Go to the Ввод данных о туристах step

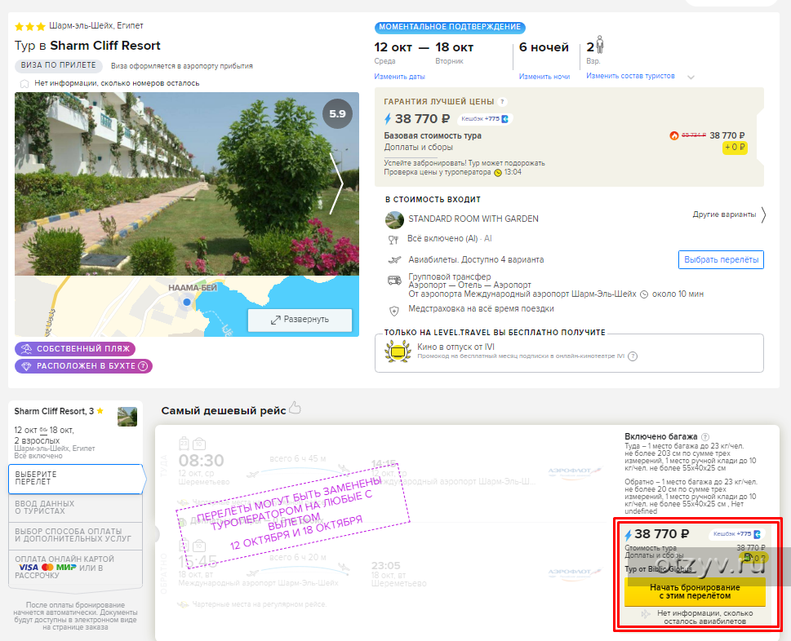pos(75,507)
